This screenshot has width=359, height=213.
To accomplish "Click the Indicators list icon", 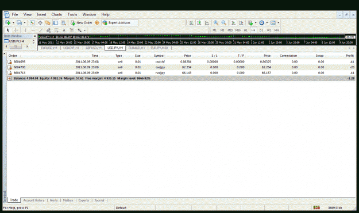I will pyautogui.click(x=250, y=22).
